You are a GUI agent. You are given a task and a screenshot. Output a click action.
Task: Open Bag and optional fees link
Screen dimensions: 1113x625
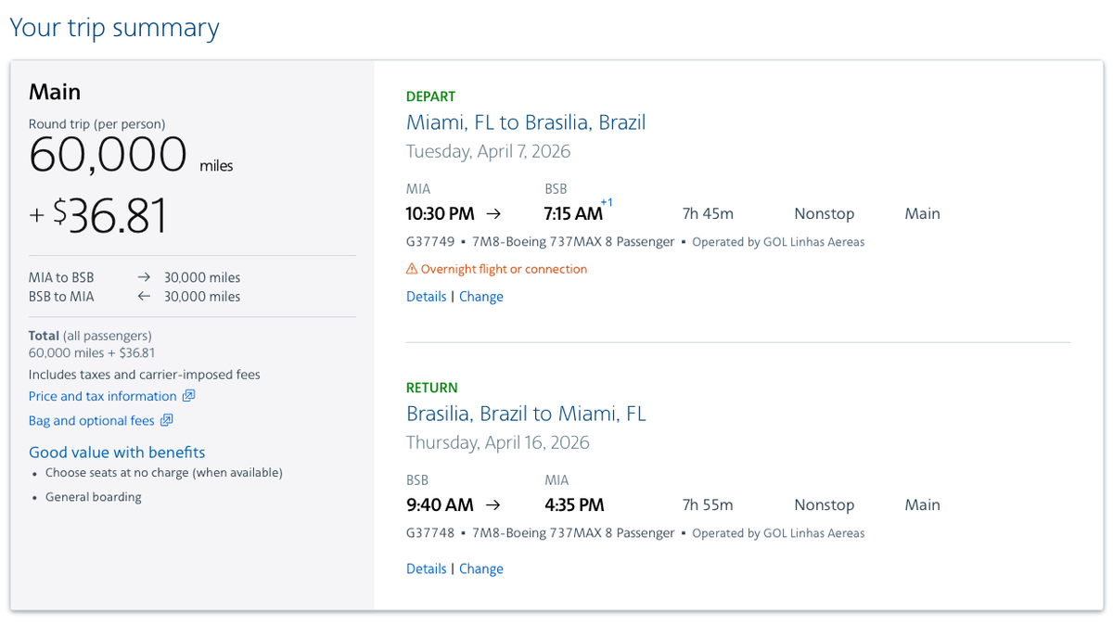coord(91,421)
